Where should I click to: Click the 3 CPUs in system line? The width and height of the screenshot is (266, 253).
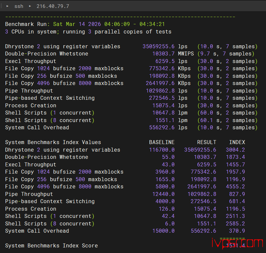(x=88, y=32)
